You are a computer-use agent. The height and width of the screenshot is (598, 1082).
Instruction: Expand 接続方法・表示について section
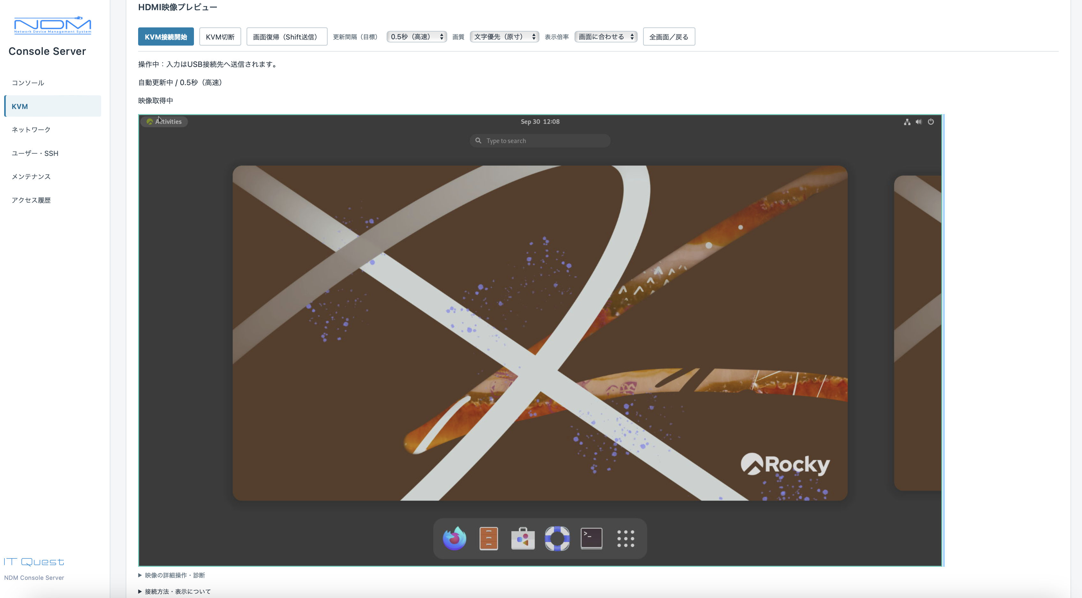tap(175, 592)
